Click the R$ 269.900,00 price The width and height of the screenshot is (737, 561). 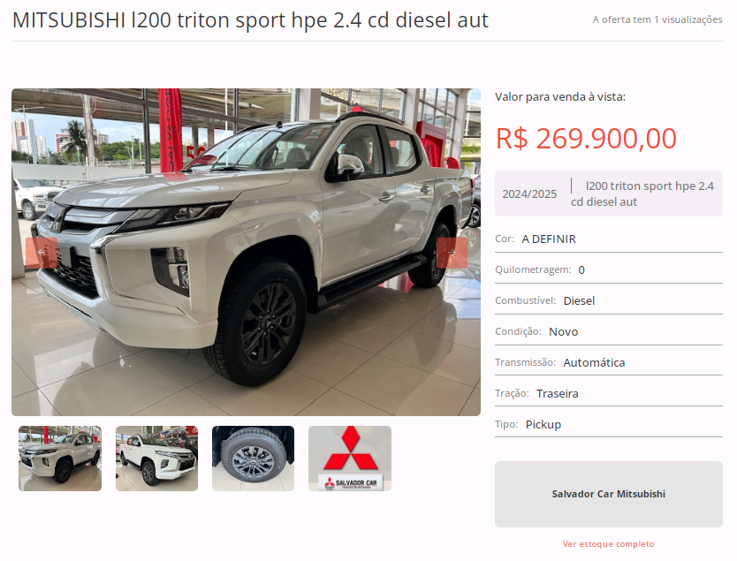coord(586,138)
